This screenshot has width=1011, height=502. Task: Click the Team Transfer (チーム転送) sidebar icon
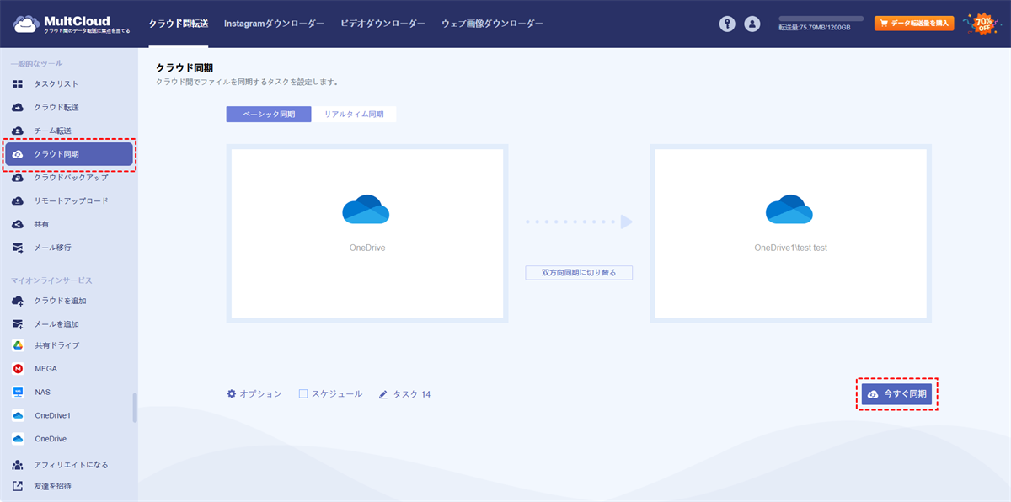(x=18, y=131)
